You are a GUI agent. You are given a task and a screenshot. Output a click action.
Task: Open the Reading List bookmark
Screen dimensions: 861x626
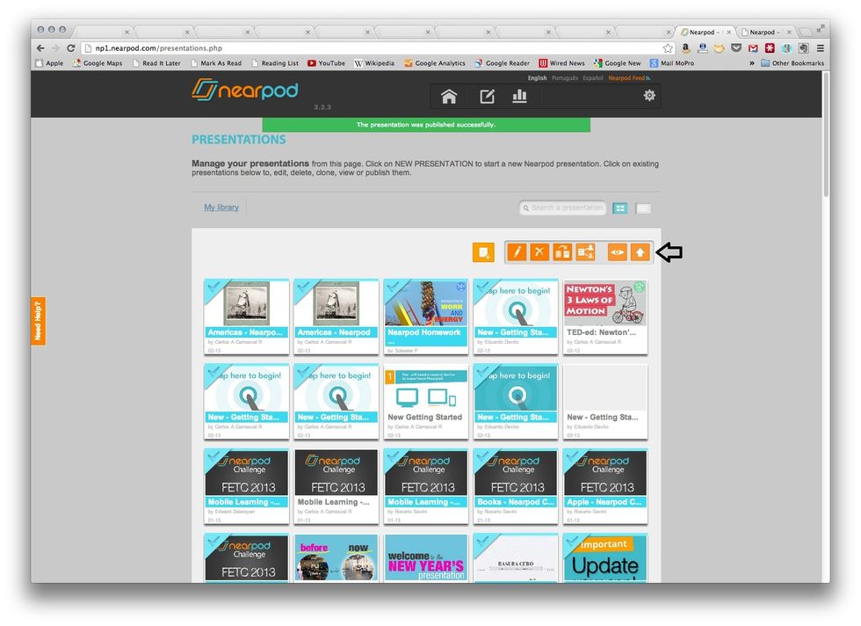275,63
